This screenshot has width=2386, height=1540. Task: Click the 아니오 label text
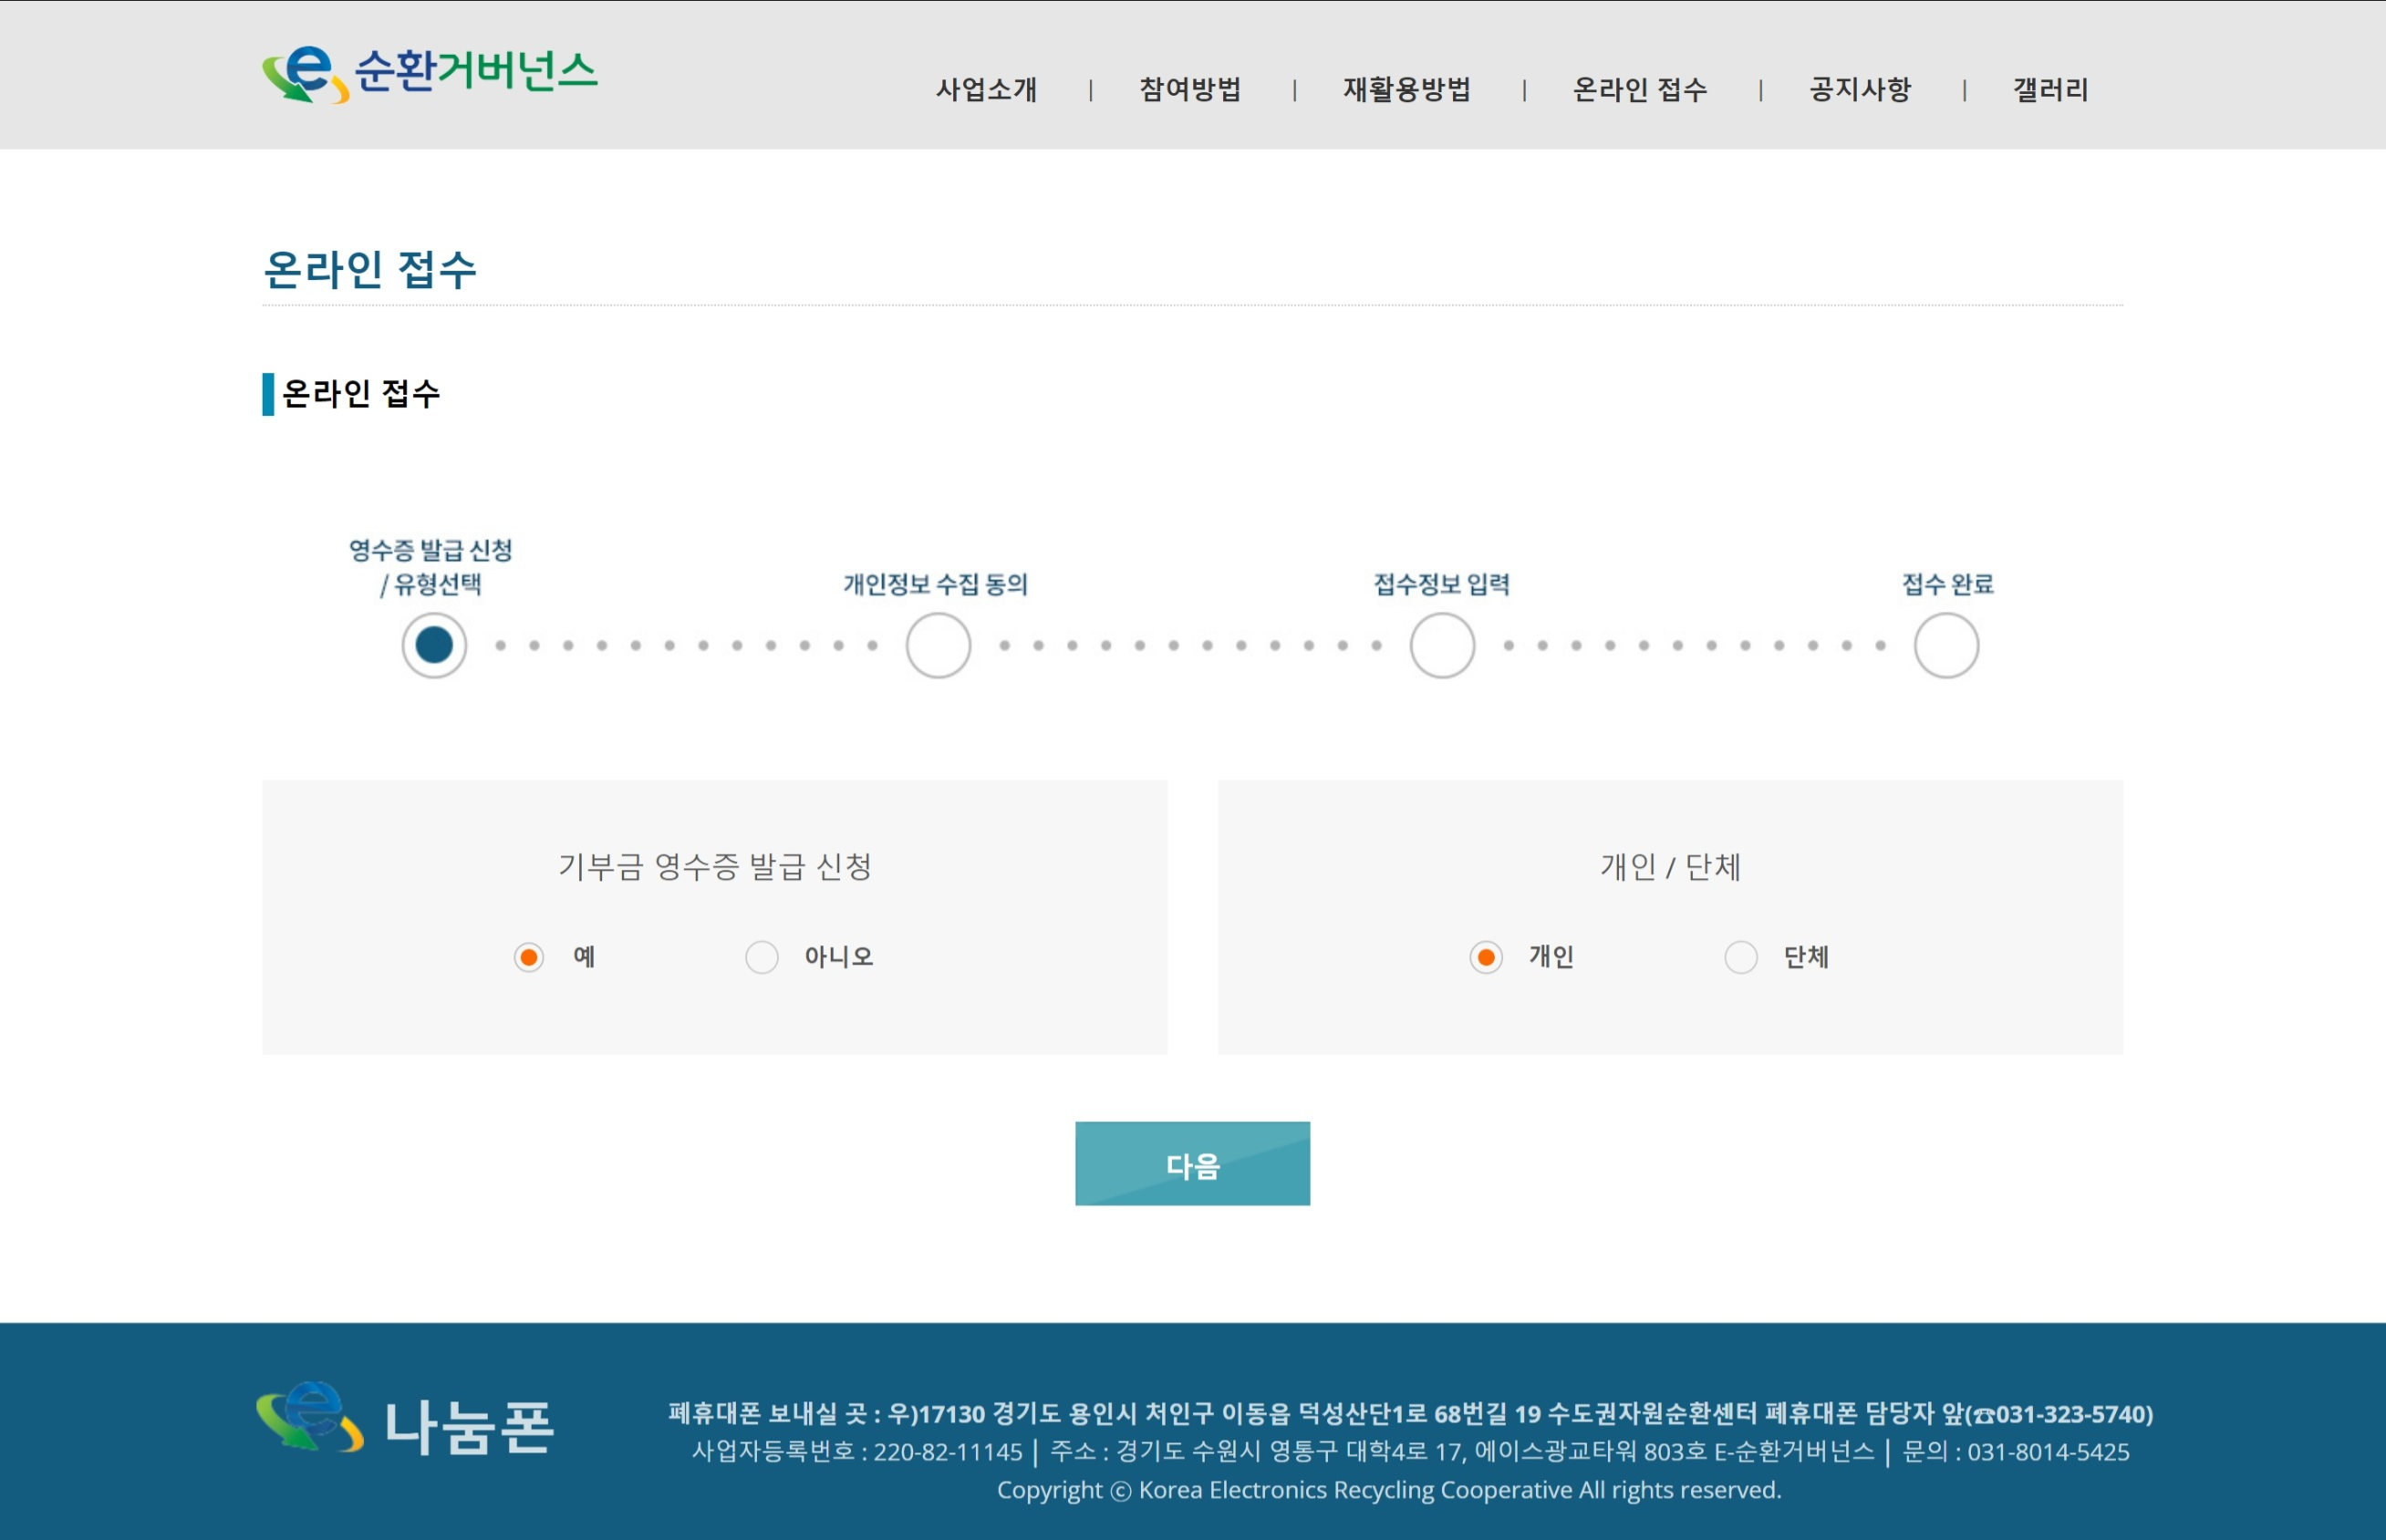838,957
